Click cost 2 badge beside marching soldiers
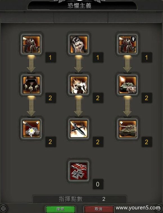The width and height of the screenshot is (163, 213). click(x=50, y=98)
